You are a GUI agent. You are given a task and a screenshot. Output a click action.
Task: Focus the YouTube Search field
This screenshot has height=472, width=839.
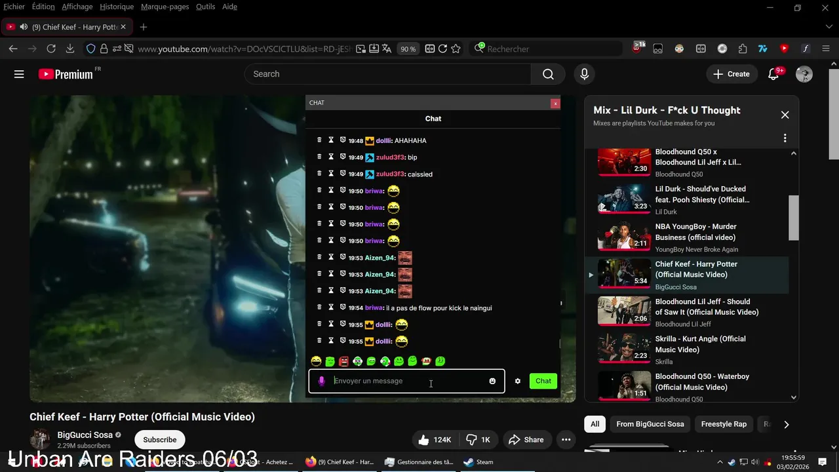pyautogui.click(x=388, y=74)
